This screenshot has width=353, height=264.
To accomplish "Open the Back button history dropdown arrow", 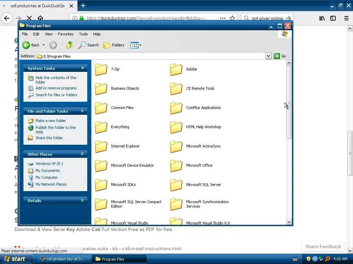I will (x=44, y=45).
